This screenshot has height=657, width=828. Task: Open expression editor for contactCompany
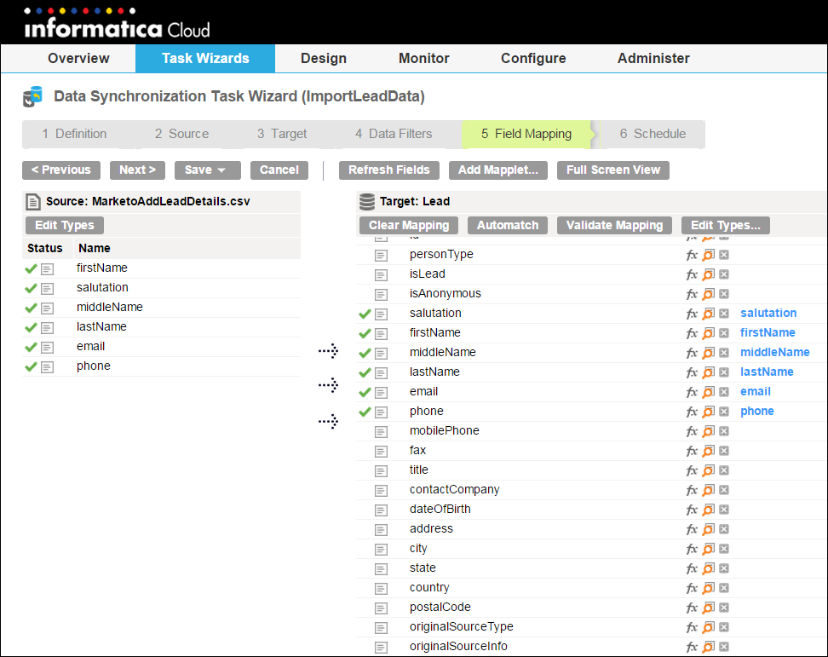tap(691, 490)
